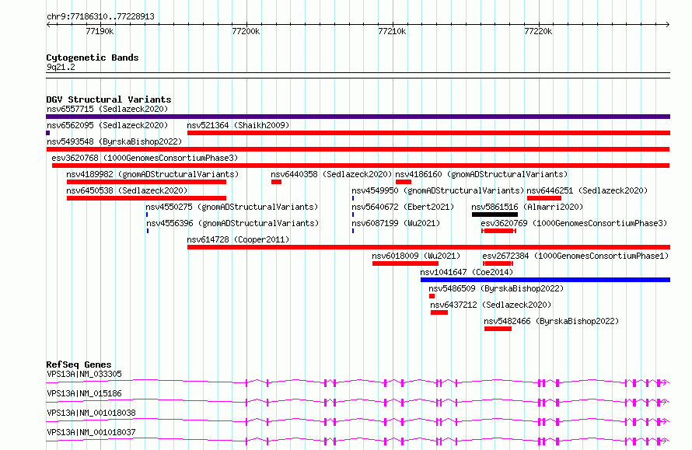Click the blue bar under nsv1041647

point(546,280)
